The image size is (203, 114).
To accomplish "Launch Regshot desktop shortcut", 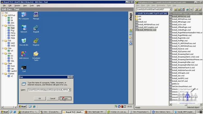I will [36, 42].
